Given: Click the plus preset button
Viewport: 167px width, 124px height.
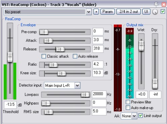Looking at the screenshot, I should (x=96, y=12).
